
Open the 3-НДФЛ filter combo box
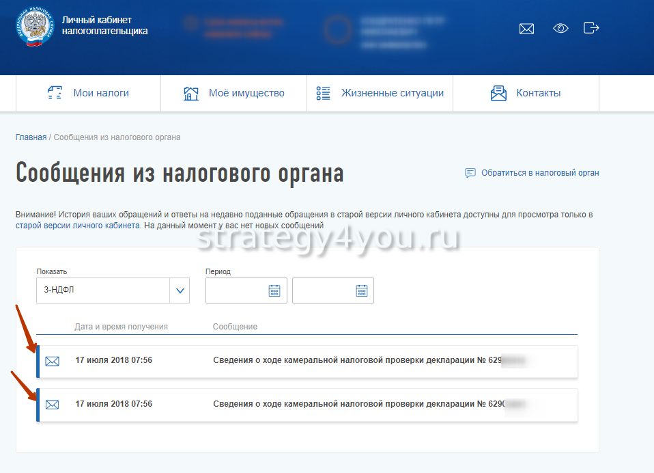click(x=102, y=290)
